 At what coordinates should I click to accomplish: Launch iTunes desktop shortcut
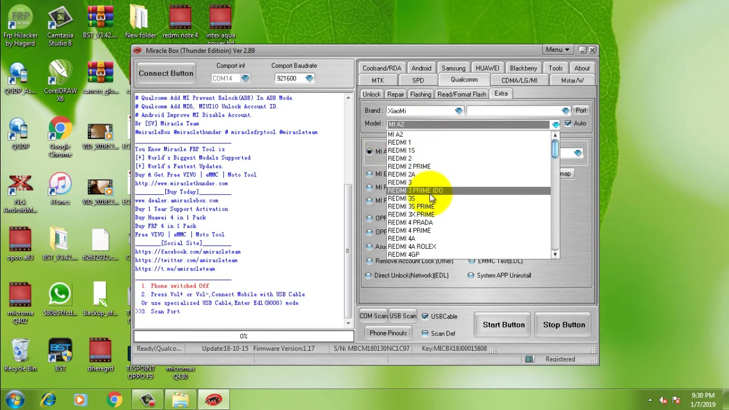point(60,189)
